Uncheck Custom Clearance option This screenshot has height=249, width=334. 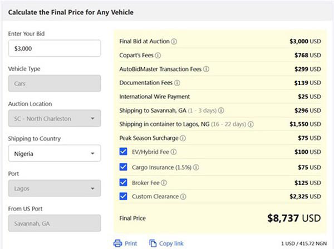pyautogui.click(x=124, y=196)
